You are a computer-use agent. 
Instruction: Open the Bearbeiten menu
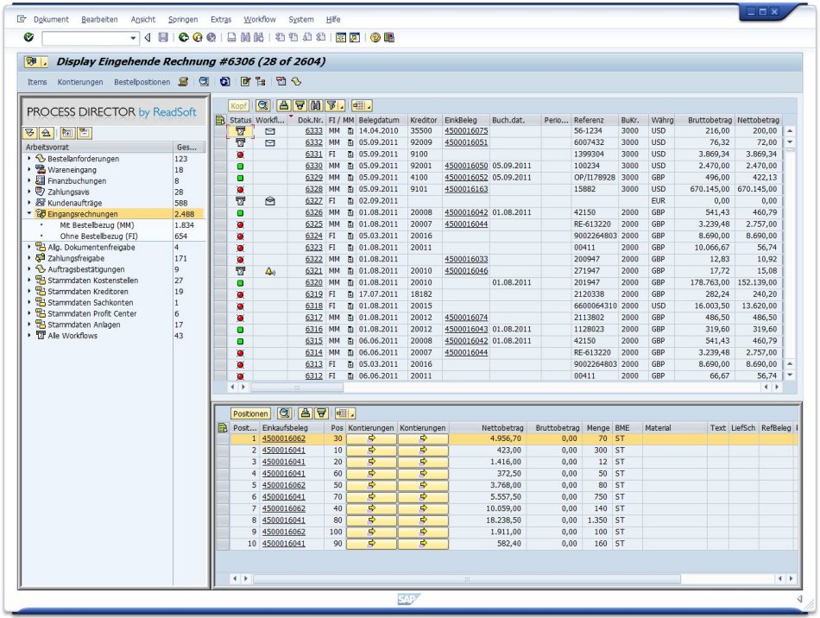pyautogui.click(x=99, y=19)
